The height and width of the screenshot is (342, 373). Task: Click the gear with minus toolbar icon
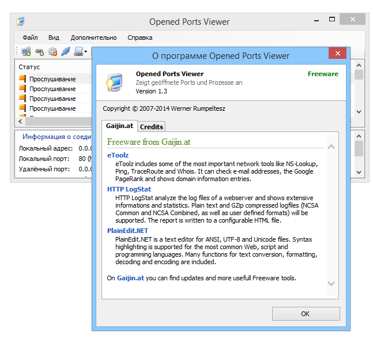52,52
